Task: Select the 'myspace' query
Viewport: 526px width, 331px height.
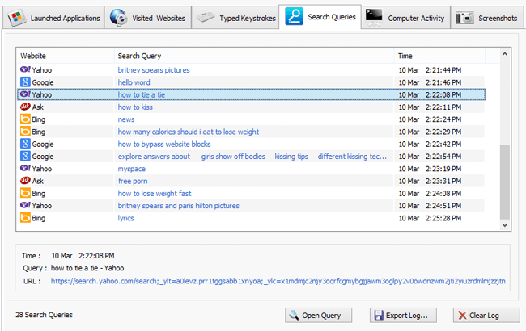Action: click(x=131, y=169)
